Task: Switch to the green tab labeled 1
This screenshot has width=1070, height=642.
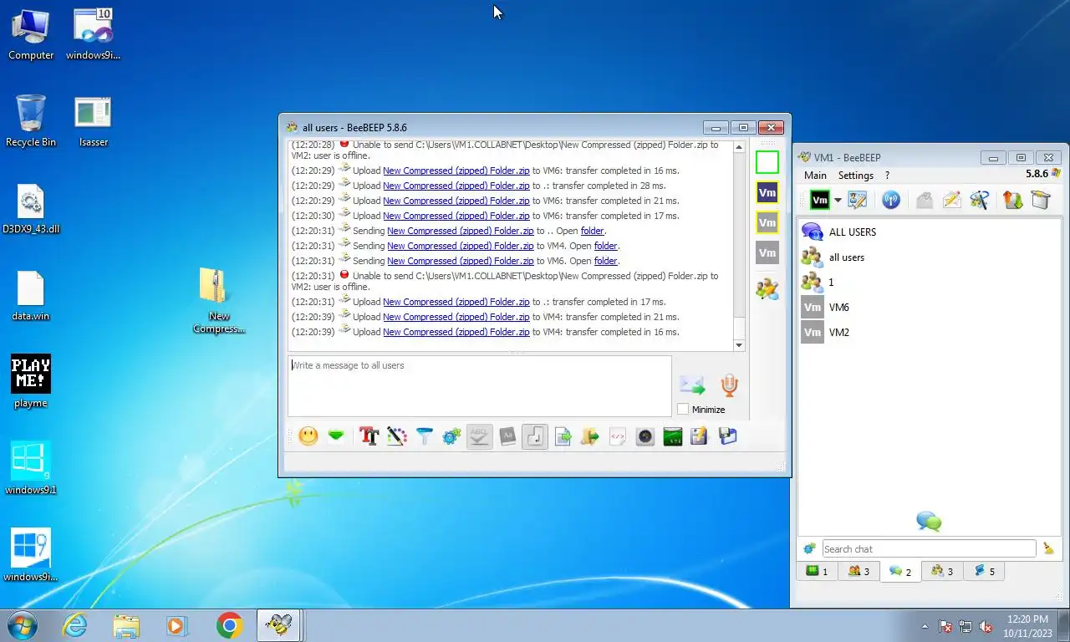Action: pos(817,571)
